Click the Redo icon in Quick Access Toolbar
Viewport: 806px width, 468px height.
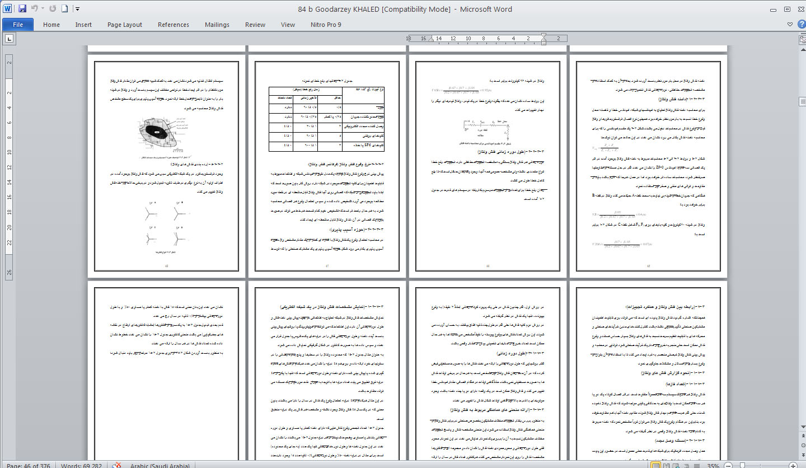point(53,9)
